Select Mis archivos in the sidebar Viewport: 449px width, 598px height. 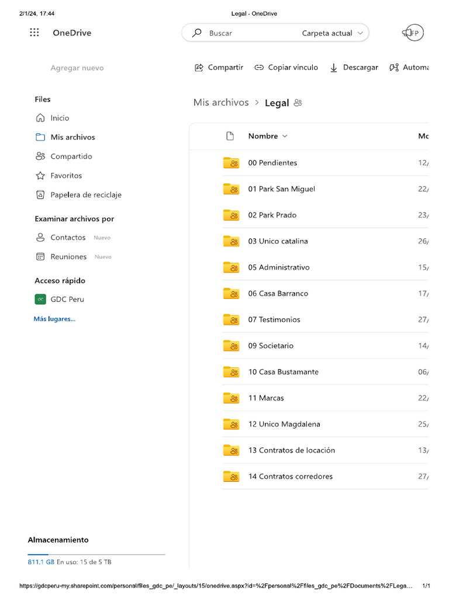[x=73, y=137]
